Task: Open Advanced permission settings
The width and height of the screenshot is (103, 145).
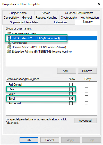Action: 85,120
